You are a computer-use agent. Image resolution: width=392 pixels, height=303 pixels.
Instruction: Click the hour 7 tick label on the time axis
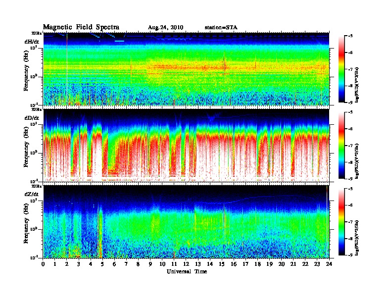(126, 264)
